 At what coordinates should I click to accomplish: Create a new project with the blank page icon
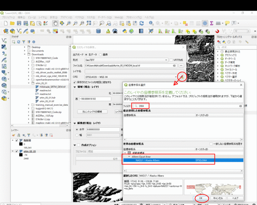click(6, 23)
